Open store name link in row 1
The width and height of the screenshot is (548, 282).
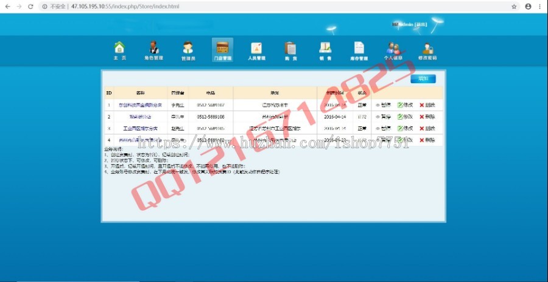140,105
